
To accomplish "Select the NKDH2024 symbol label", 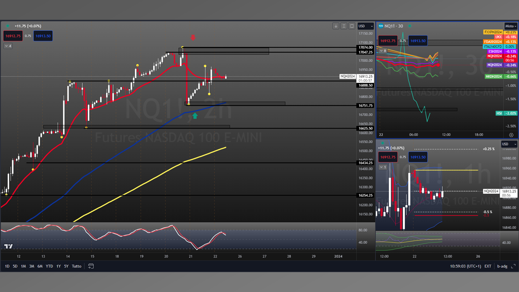I will tap(494, 77).
